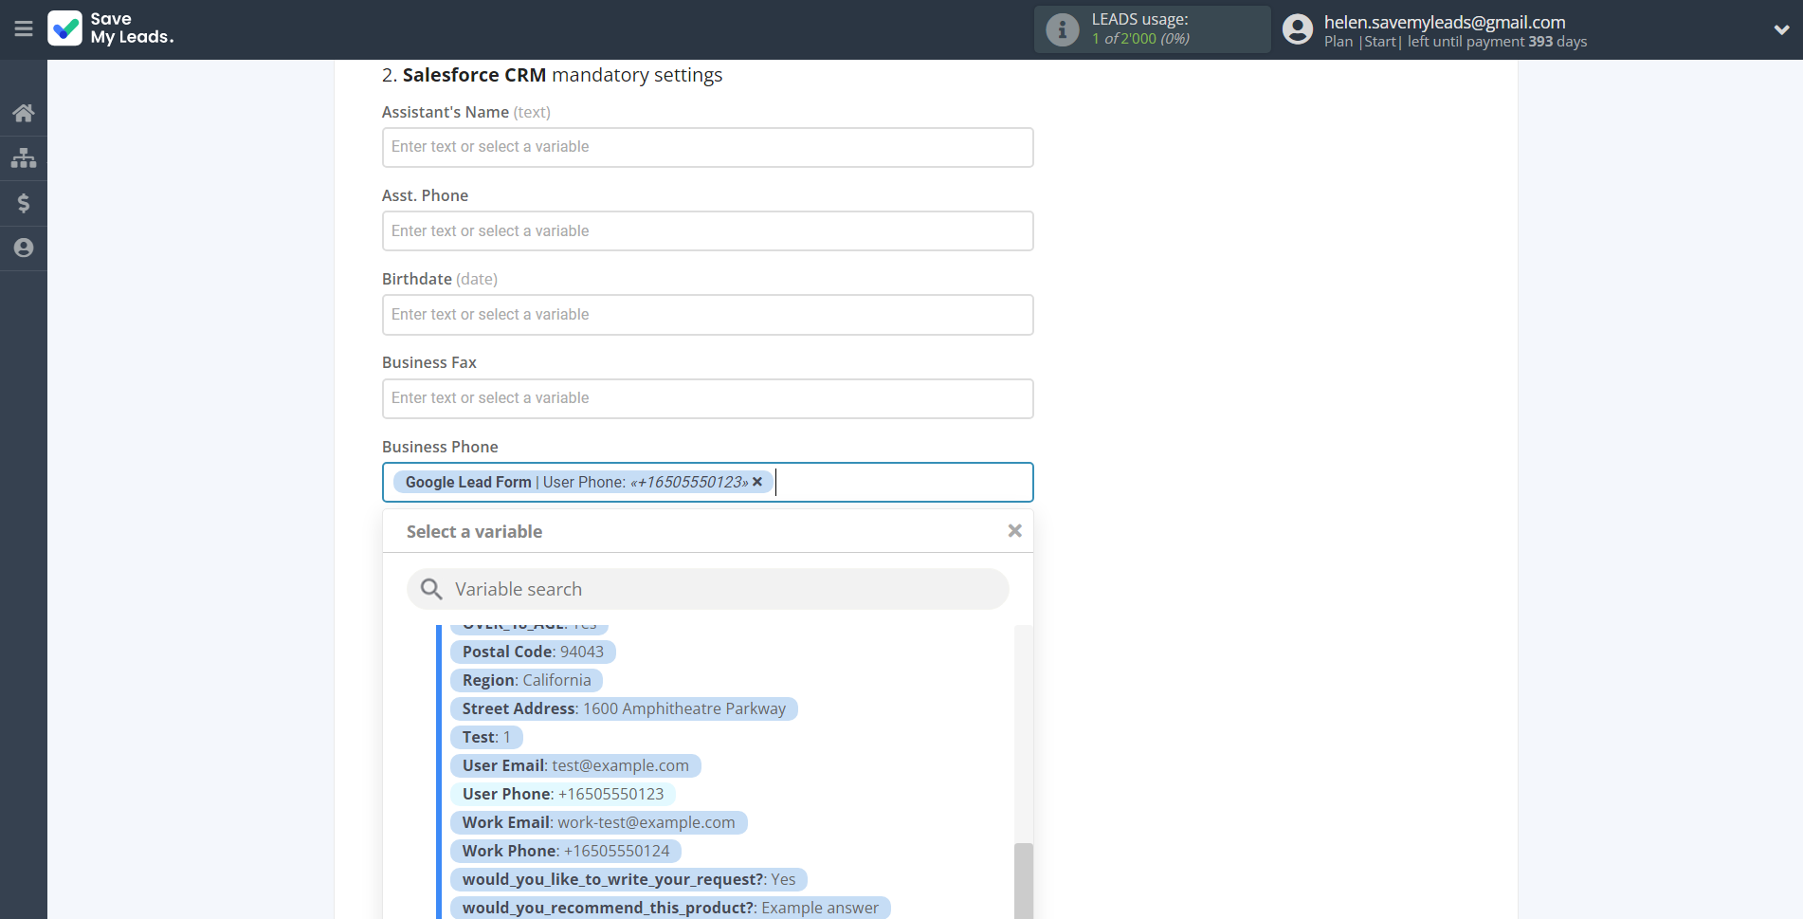Viewport: 1803px width, 919px height.
Task: Focus the Birthdate field
Action: click(707, 314)
